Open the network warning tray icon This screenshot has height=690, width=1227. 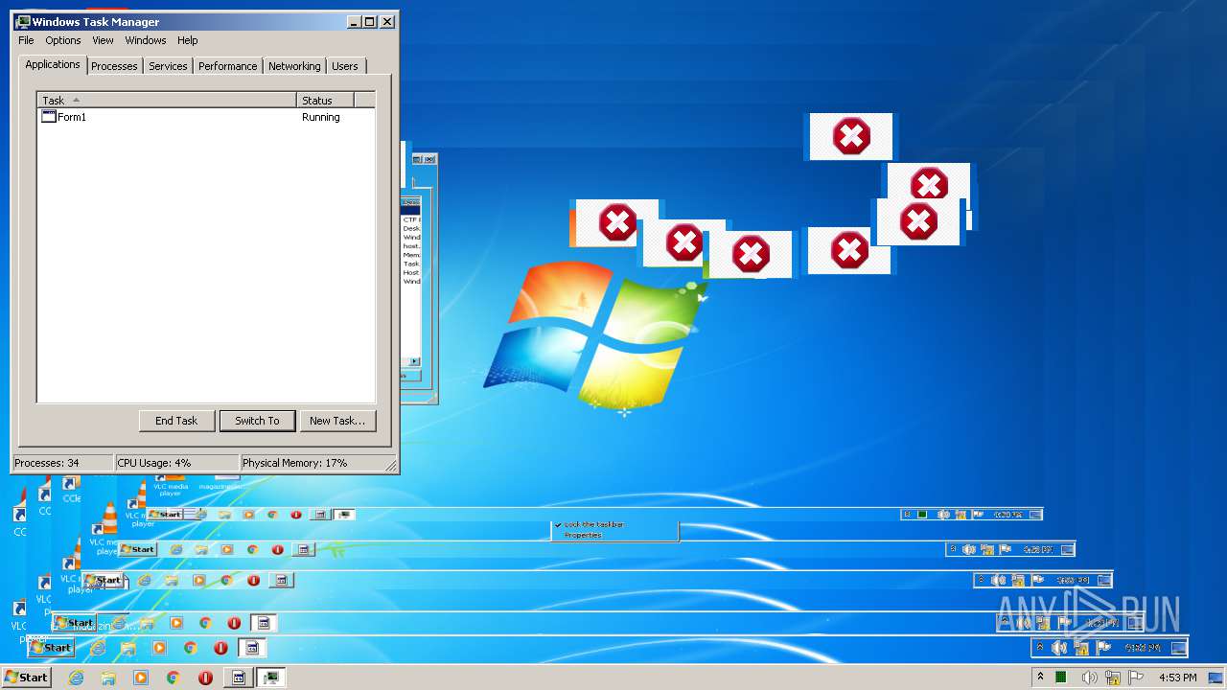click(x=1113, y=678)
